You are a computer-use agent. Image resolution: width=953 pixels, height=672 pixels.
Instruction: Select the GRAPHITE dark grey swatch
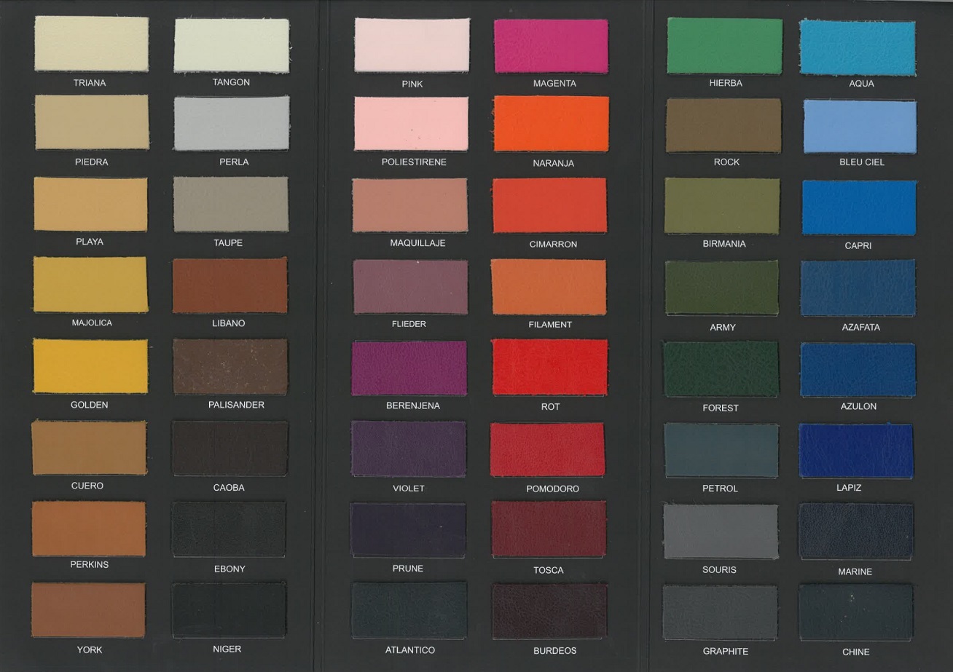tap(720, 613)
